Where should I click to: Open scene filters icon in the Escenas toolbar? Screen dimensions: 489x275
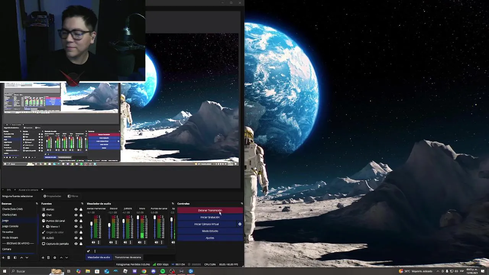point(15,257)
